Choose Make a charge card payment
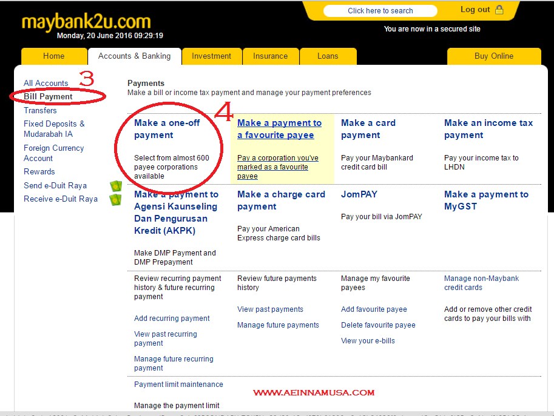Screen dimensions: 554x416 281,200
